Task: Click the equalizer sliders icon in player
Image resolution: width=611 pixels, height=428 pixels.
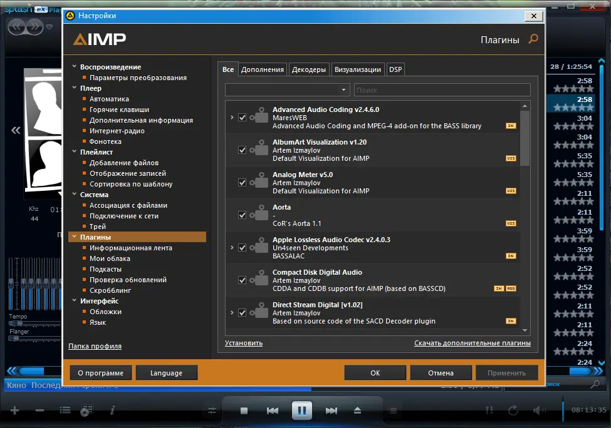Action: (x=212, y=410)
